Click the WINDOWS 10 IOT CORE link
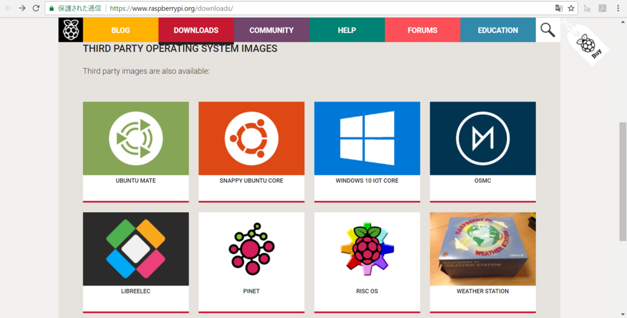Image resolution: width=627 pixels, height=318 pixels. coord(367,180)
